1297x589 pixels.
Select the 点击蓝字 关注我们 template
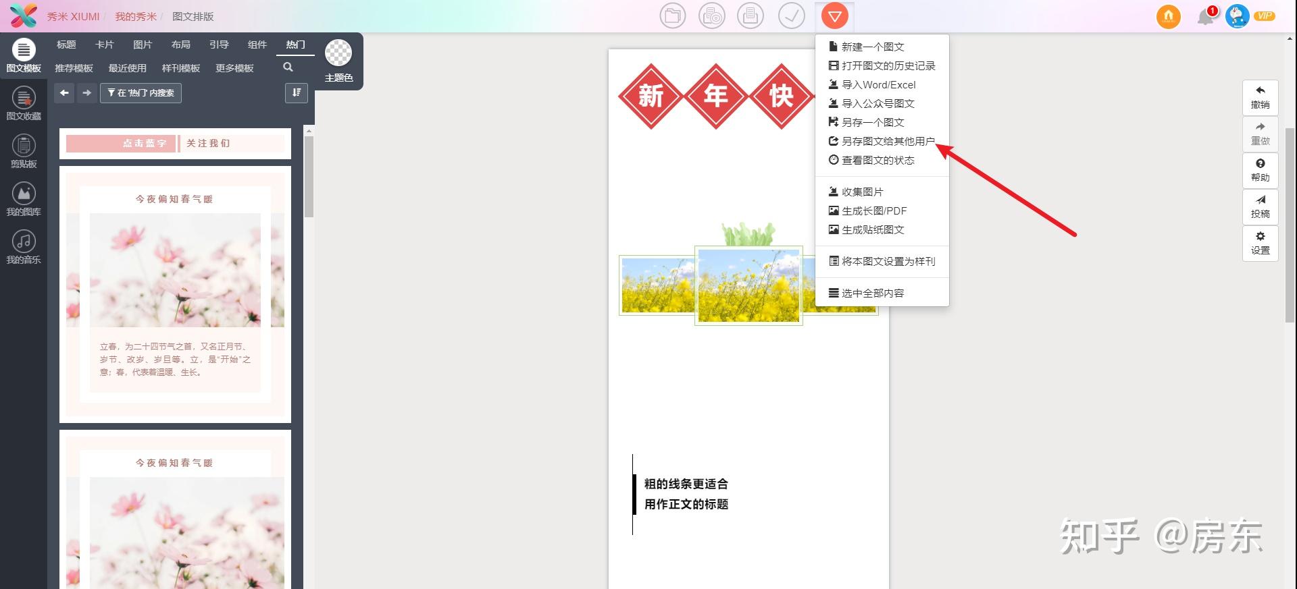[x=175, y=143]
